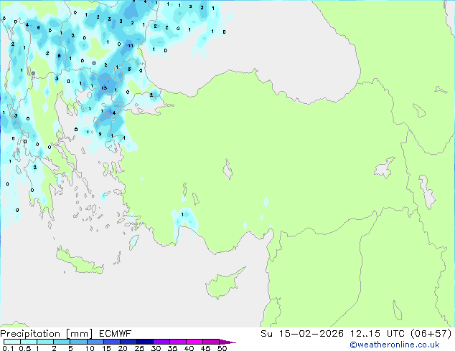455x351 pixels.
Task: Click the "ECMWF" model label
Action: tap(116, 334)
